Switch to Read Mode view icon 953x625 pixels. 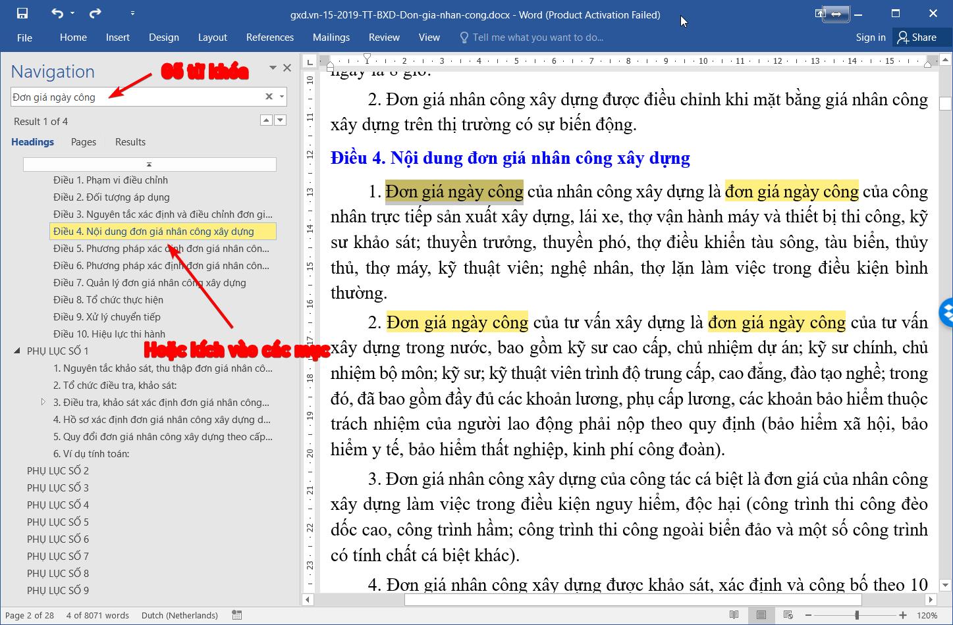(734, 615)
